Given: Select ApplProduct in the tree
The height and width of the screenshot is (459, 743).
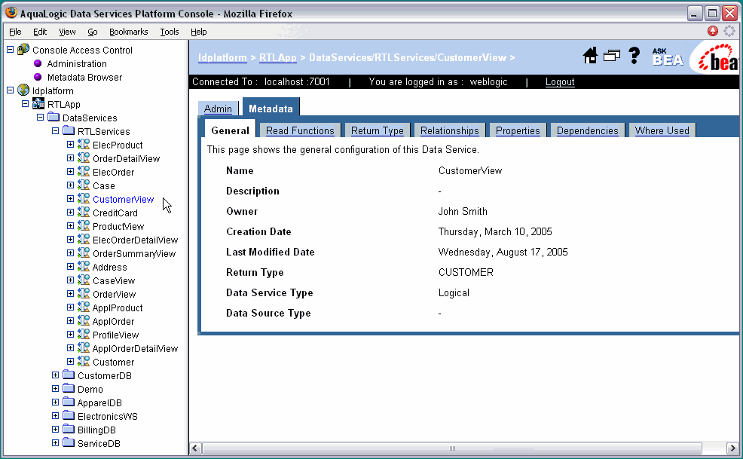Looking at the screenshot, I should pos(118,308).
